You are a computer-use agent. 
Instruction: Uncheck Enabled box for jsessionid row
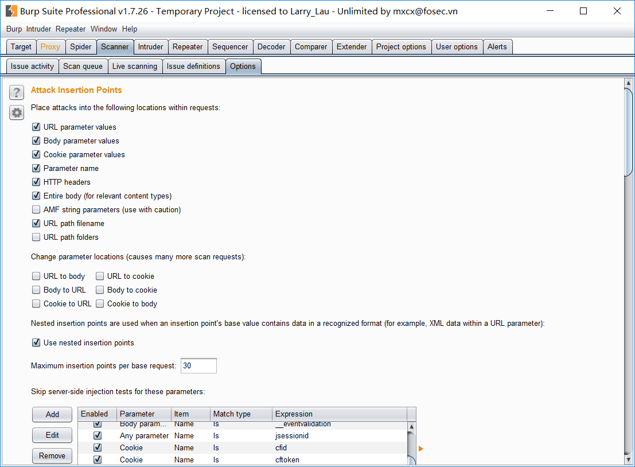97,435
